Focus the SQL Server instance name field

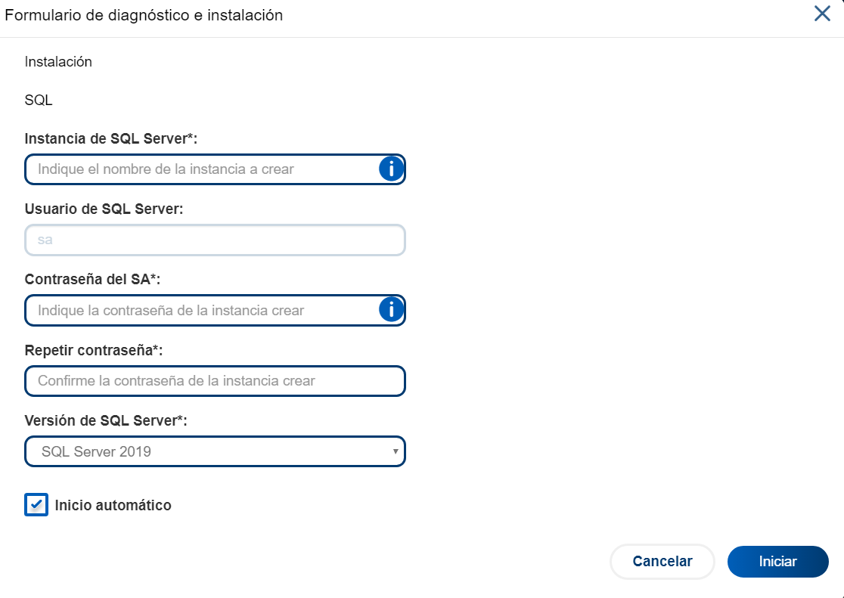200,169
